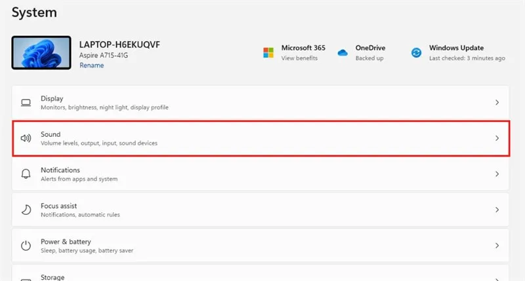Open the Sound settings row
525x281 pixels.
click(x=261, y=138)
